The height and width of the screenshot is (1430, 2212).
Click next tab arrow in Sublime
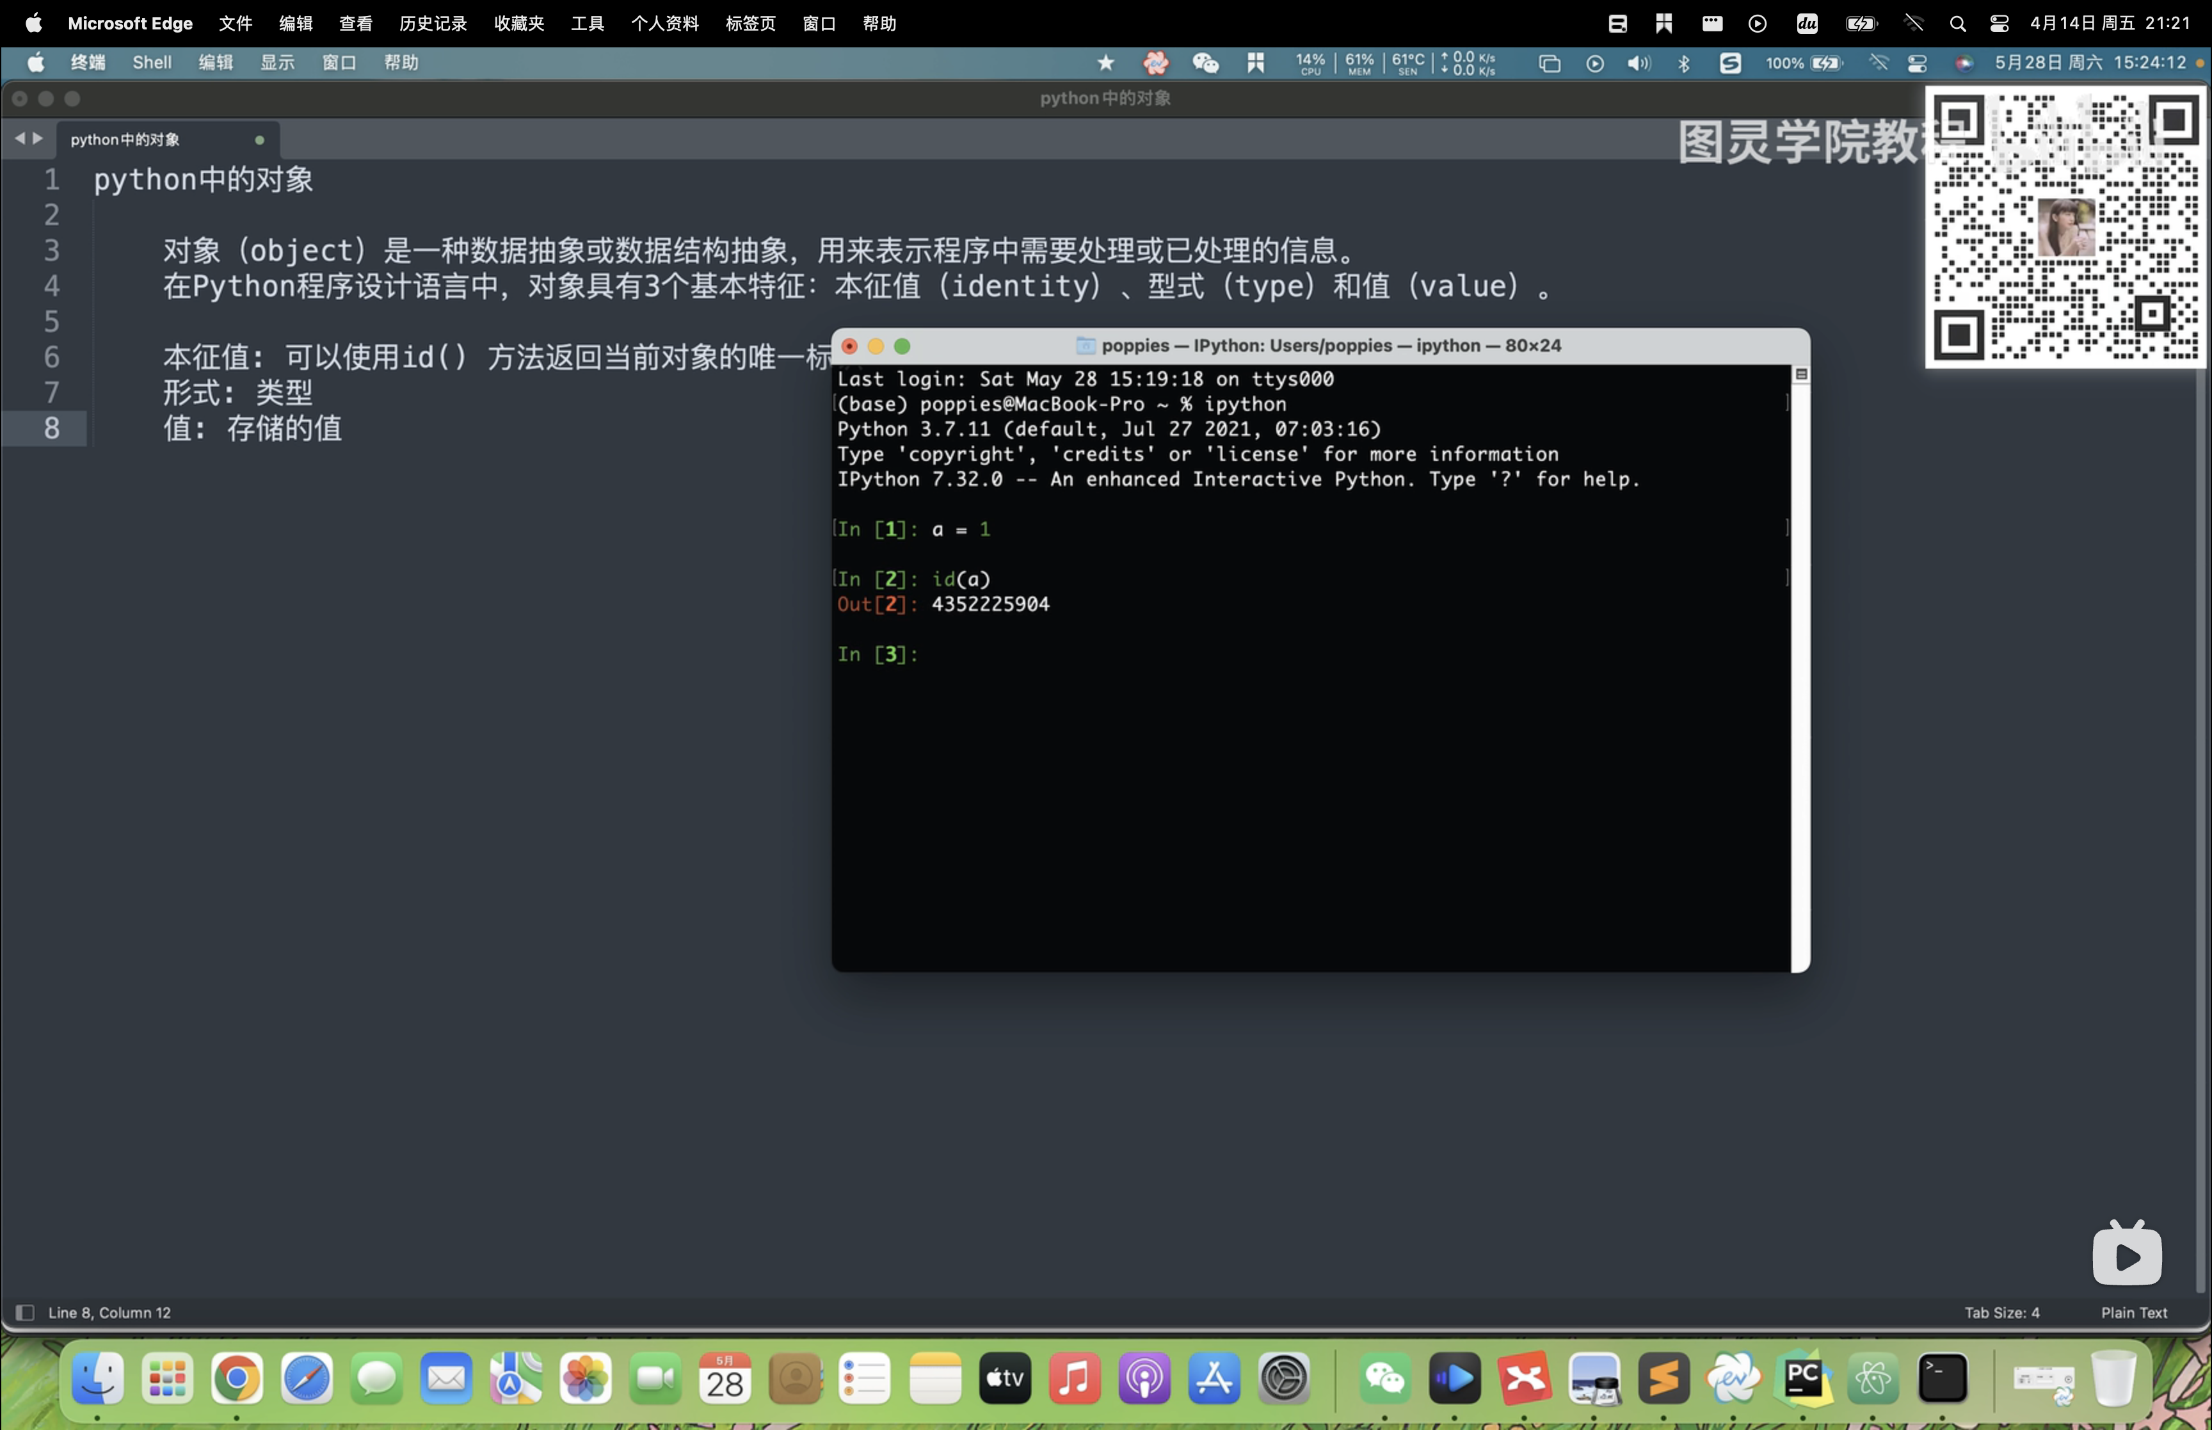[x=38, y=138]
